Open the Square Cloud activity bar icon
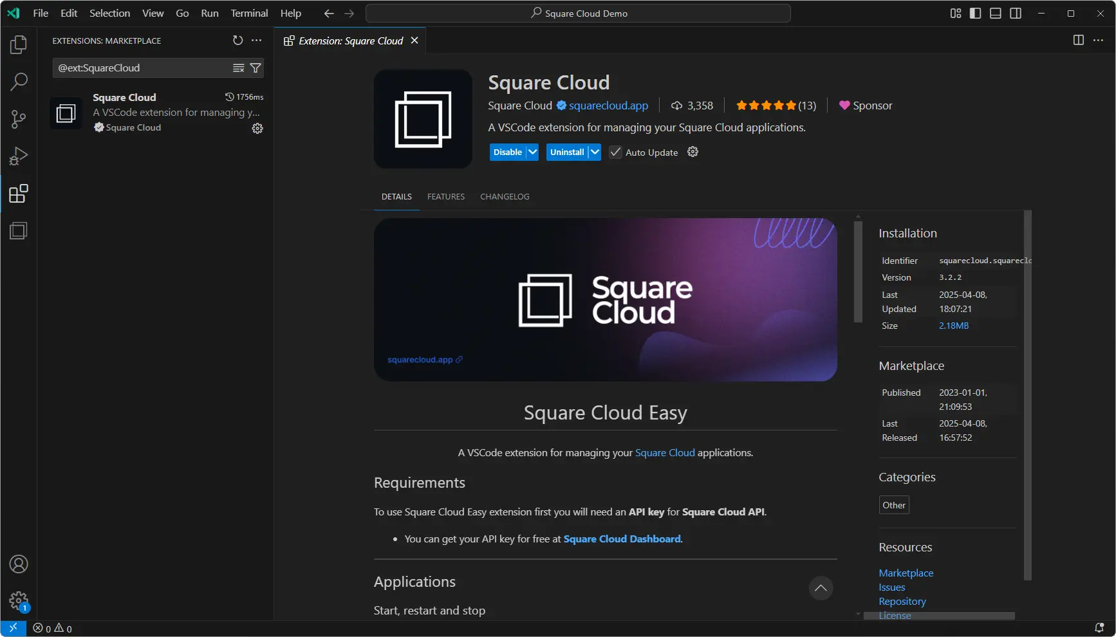Viewport: 1116px width, 637px height. 19,231
